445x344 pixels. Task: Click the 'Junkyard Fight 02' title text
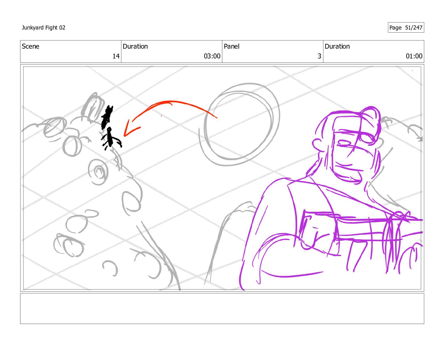click(44, 28)
